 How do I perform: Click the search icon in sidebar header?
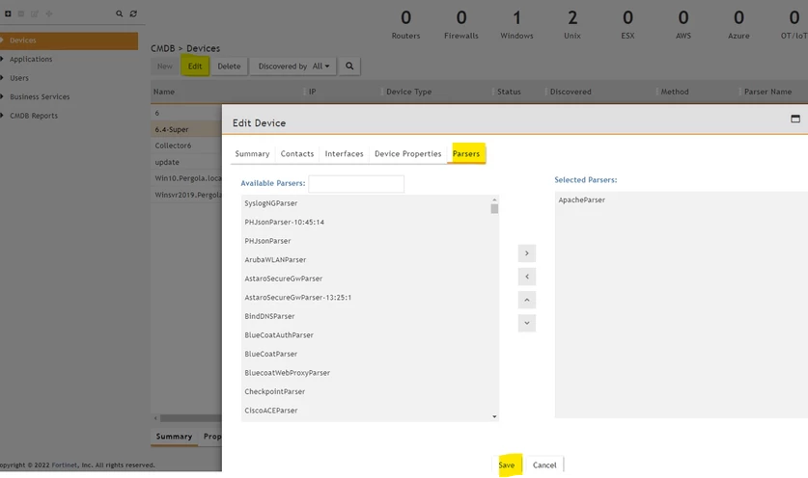(119, 13)
